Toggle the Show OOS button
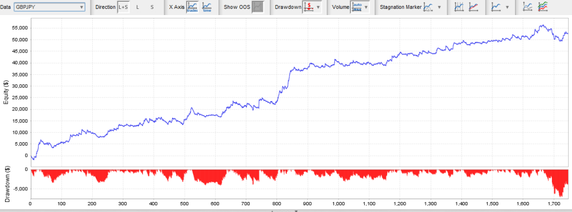This screenshot has height=212, width=572. [258, 7]
